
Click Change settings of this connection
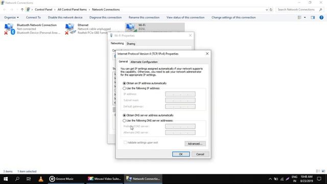[x=233, y=17]
